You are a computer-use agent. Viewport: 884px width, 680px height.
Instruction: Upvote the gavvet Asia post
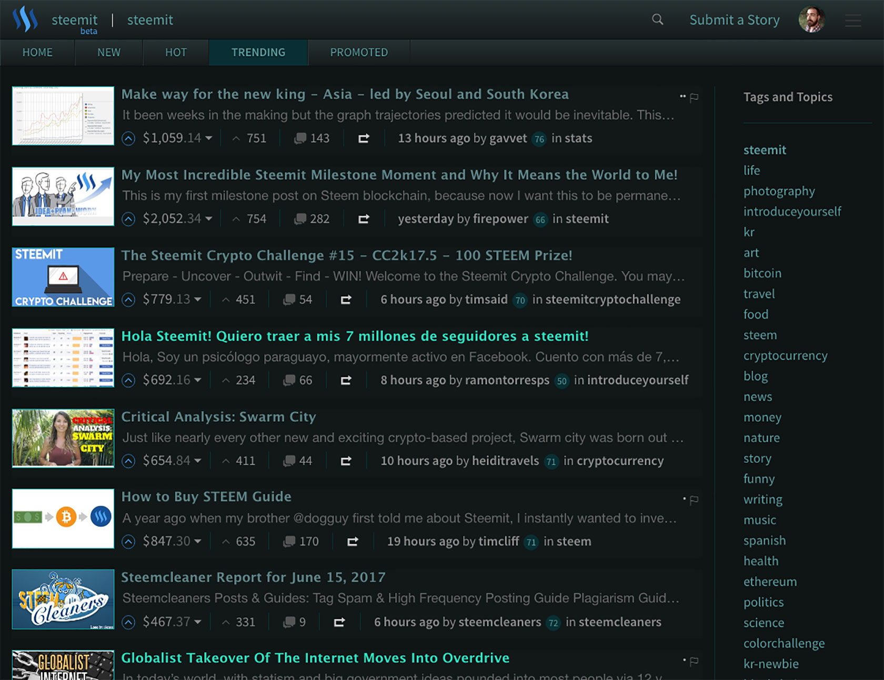coord(128,138)
